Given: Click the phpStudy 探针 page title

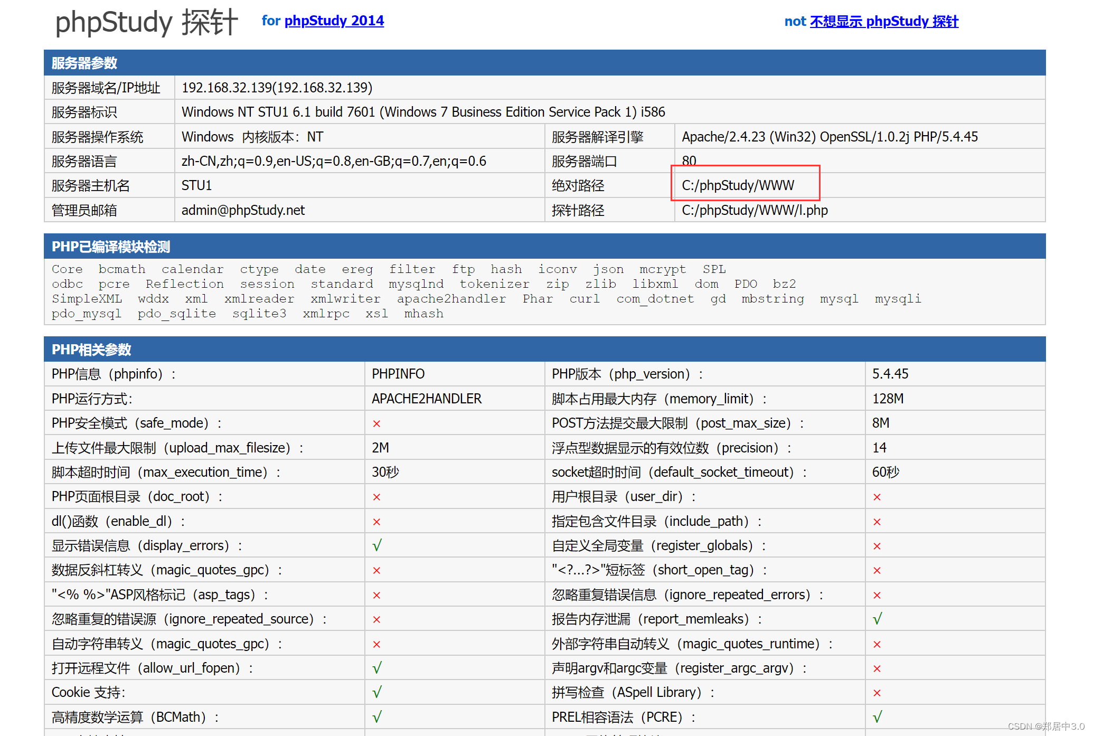Looking at the screenshot, I should point(147,22).
